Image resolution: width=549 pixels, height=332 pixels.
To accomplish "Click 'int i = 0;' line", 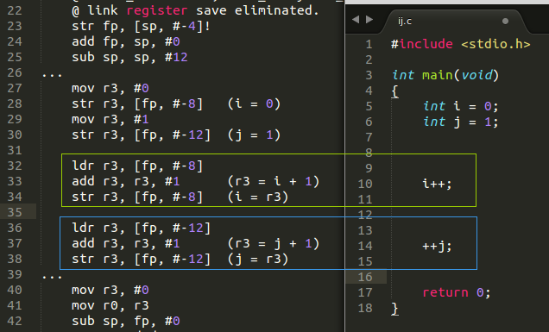I will pos(460,106).
